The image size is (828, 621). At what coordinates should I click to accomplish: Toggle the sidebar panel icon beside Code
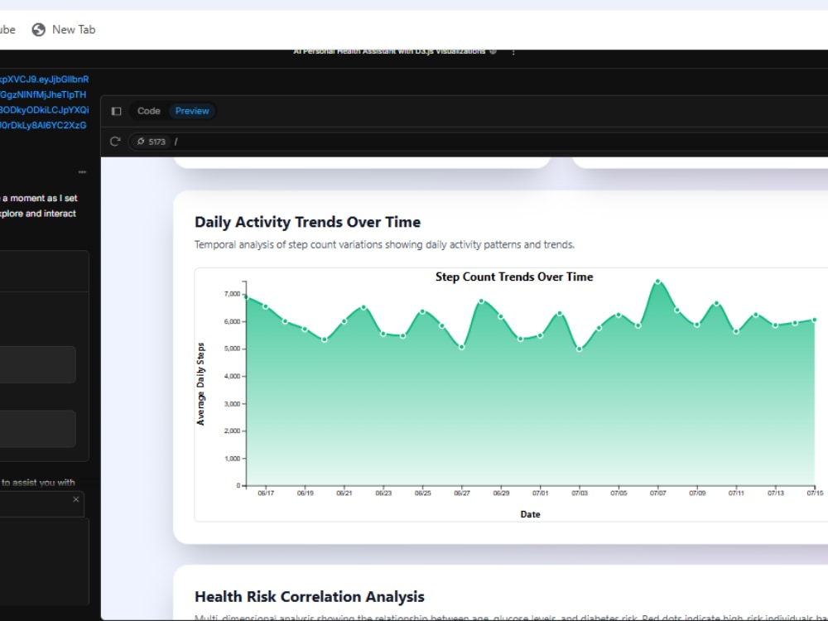point(116,111)
